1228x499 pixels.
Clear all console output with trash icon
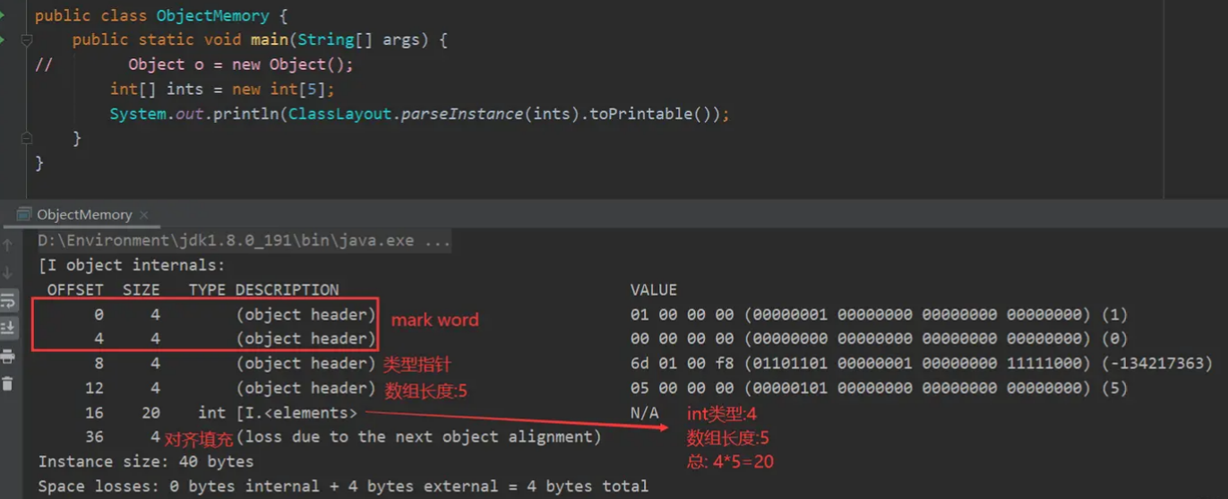click(x=8, y=383)
